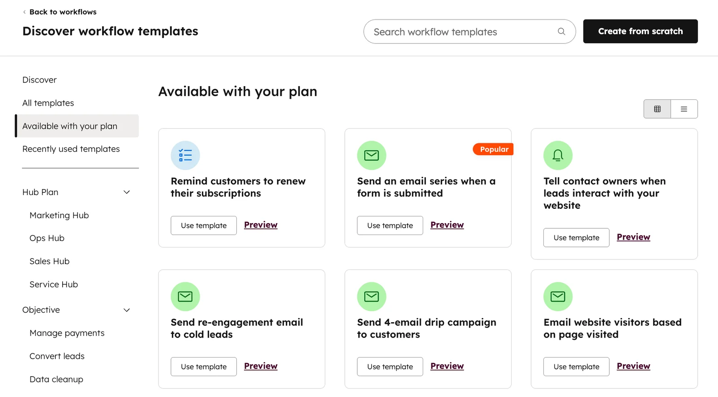The height and width of the screenshot is (397, 718).
Task: Click the bell icon on the contact owners template
Action: pyautogui.click(x=558, y=155)
